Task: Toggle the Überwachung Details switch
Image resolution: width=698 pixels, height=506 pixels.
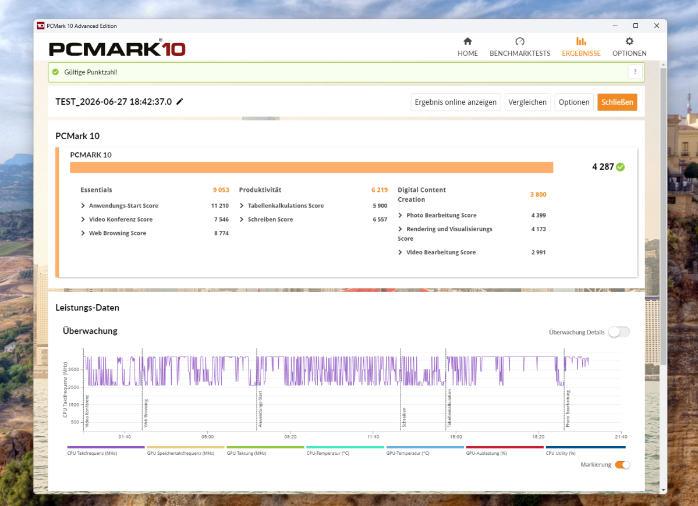Action: point(619,332)
